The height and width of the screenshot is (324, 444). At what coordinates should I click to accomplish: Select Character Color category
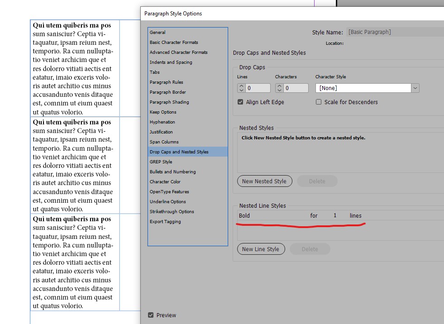coord(187,181)
